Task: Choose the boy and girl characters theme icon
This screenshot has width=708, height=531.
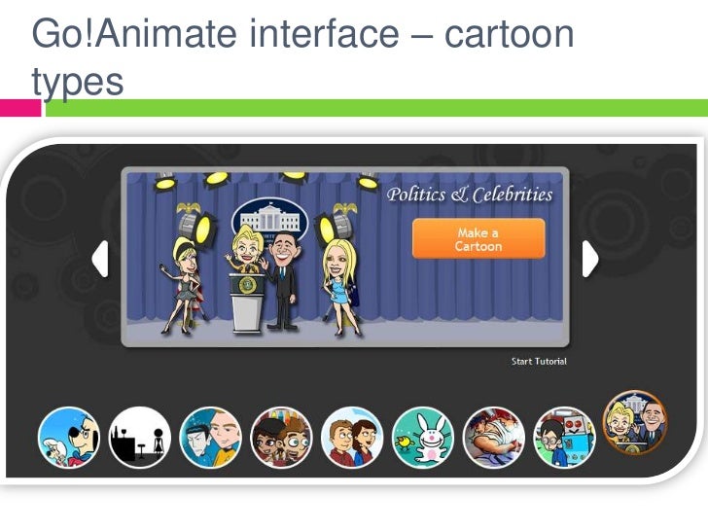Action: 352,437
